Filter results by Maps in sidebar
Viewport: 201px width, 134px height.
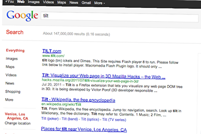click(x=10, y=67)
